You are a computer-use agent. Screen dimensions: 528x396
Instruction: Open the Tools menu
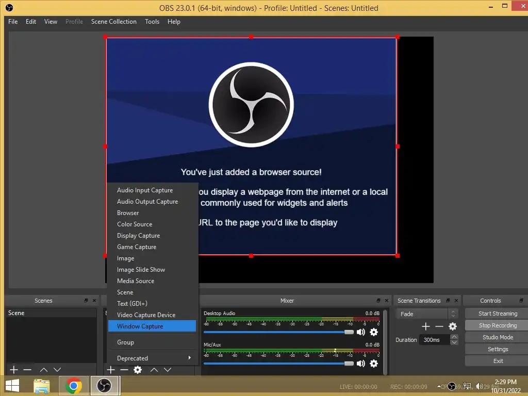(x=152, y=22)
